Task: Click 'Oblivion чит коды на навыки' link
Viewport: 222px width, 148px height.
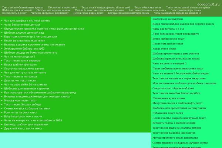Action: coord(53,10)
